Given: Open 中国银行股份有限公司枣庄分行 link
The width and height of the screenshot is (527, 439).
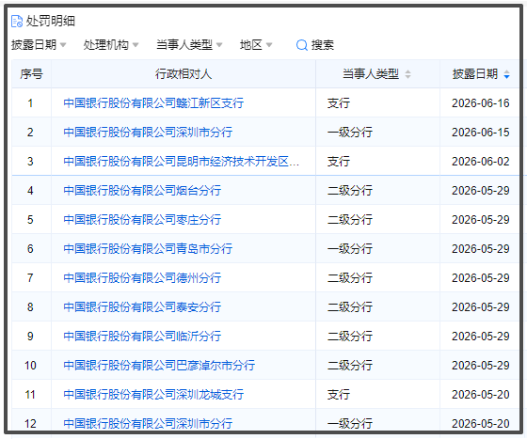Looking at the screenshot, I should (142, 220).
